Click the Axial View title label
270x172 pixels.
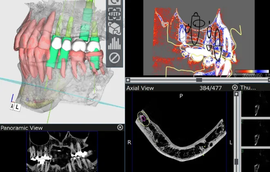point(140,88)
